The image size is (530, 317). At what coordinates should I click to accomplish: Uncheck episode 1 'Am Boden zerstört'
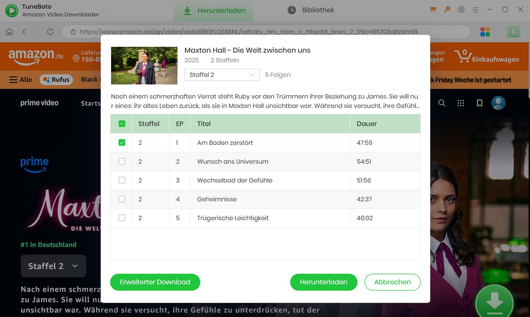(x=121, y=142)
